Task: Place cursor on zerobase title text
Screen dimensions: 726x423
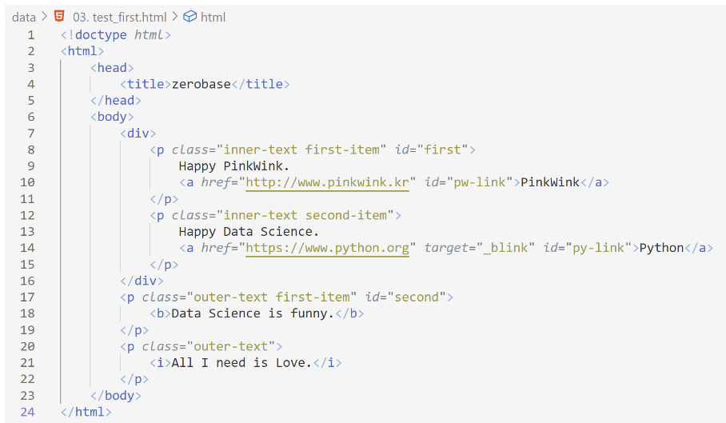Action: tap(201, 84)
